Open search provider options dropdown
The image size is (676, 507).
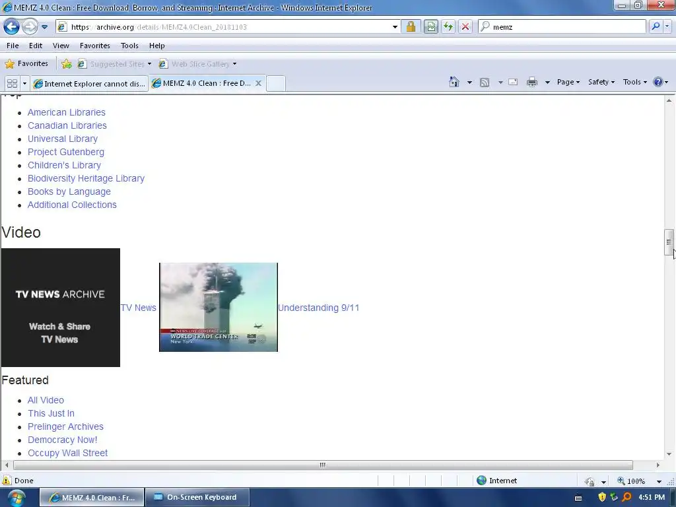(x=667, y=26)
